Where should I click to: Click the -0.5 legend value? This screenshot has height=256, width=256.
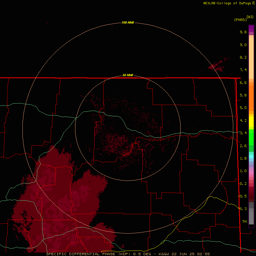242,196
